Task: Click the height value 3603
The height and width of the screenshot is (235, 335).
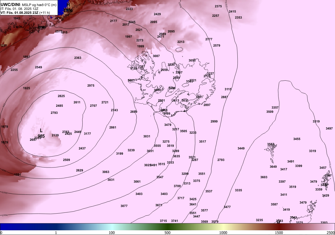Action: coord(264,177)
